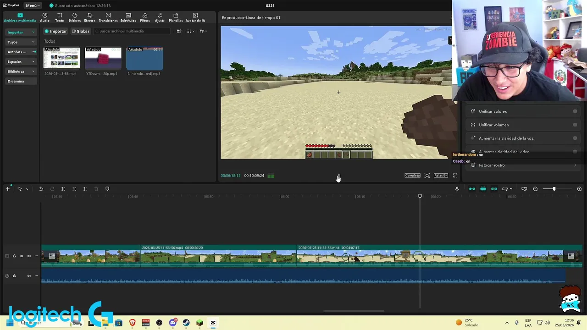Toggle the Unificar colores checkbox
This screenshot has height=330, width=587.
point(575,111)
